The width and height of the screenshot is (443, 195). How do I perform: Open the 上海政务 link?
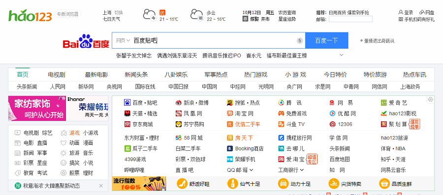(x=410, y=86)
